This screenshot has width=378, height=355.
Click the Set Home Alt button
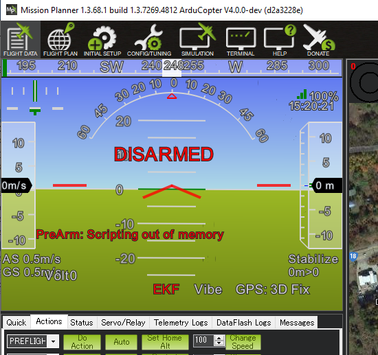click(165, 342)
